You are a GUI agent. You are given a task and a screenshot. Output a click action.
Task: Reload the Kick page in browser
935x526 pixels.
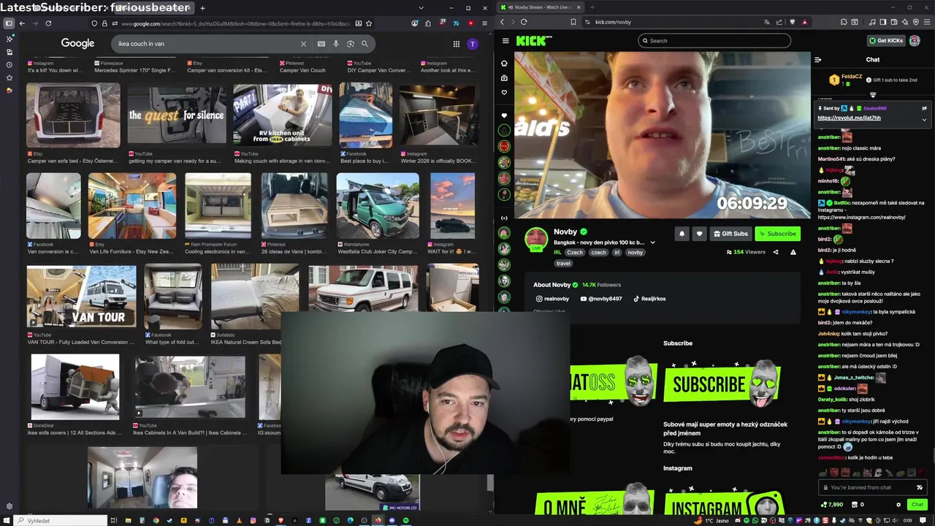click(524, 22)
